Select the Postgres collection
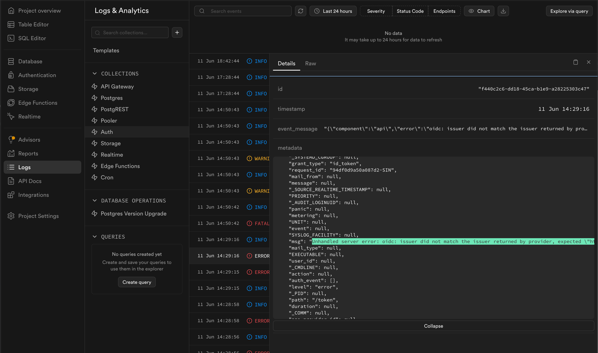The width and height of the screenshot is (598, 353). click(112, 98)
